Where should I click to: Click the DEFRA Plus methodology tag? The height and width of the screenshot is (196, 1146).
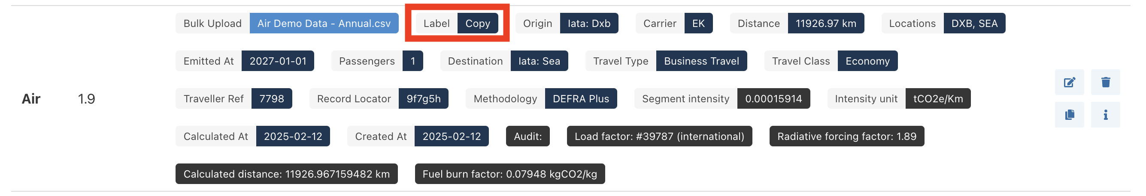pos(581,99)
